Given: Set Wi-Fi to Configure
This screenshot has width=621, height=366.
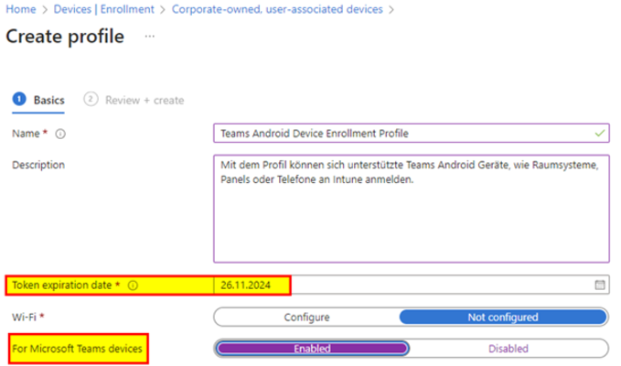Looking at the screenshot, I should [306, 318].
